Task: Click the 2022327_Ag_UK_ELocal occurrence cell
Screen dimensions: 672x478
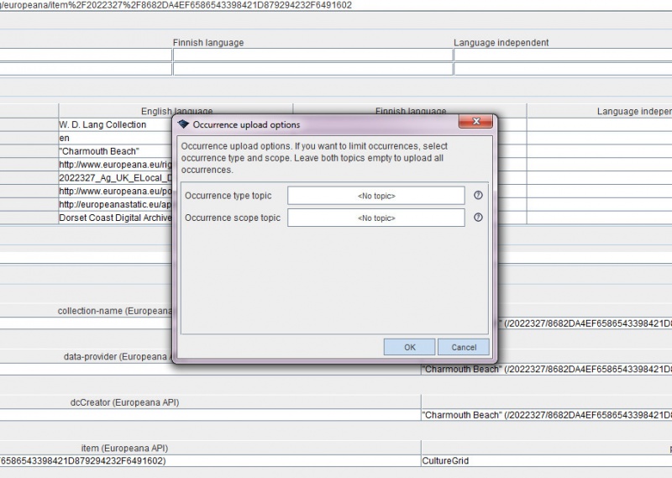Action: (113, 177)
